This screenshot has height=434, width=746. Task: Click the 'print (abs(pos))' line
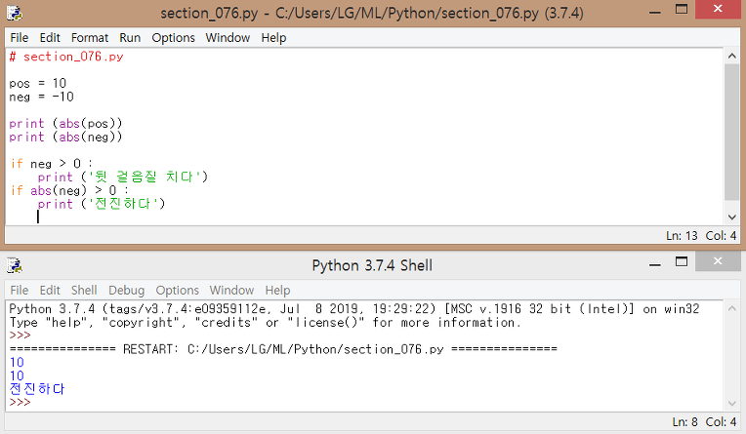pos(65,124)
